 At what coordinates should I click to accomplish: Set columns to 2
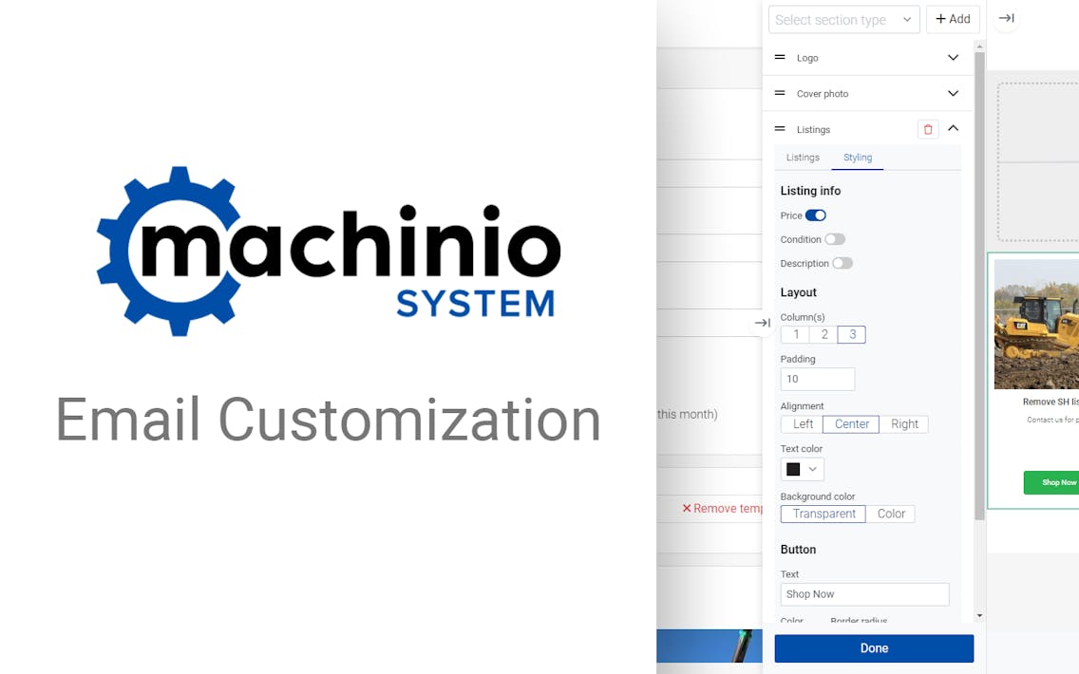point(823,334)
